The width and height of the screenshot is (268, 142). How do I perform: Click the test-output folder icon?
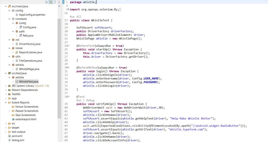(x=9, y=132)
